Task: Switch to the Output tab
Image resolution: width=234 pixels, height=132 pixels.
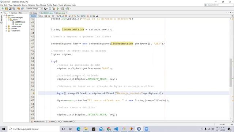Action: pos(35,13)
